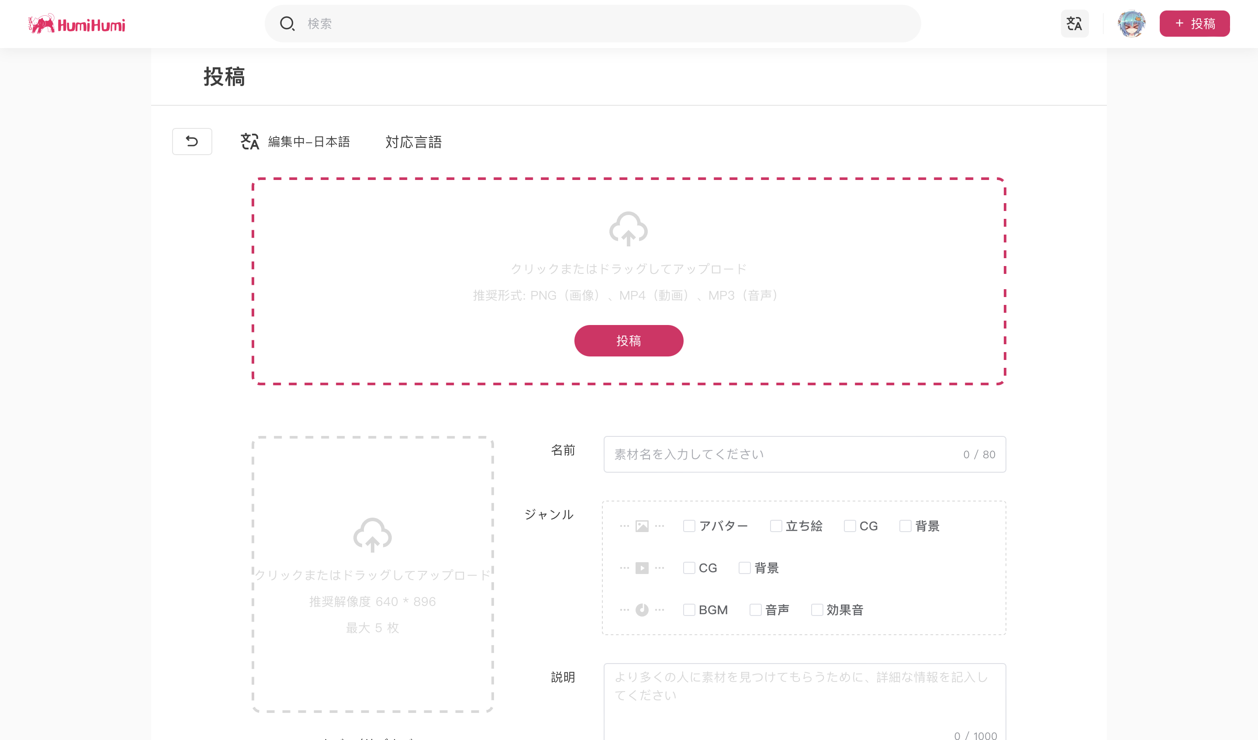1258x740 pixels.
Task: Focus the 素材名 name input field
Action: (x=784, y=454)
